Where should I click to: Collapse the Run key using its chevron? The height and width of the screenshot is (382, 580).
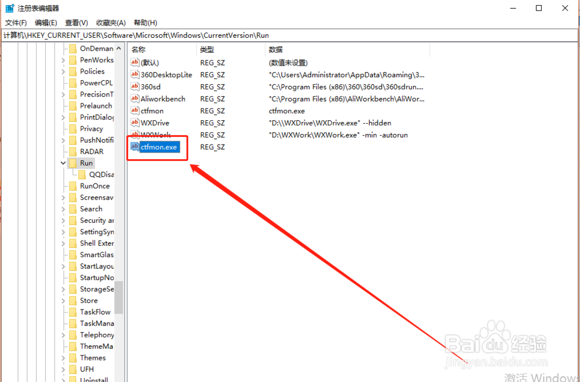click(x=63, y=163)
